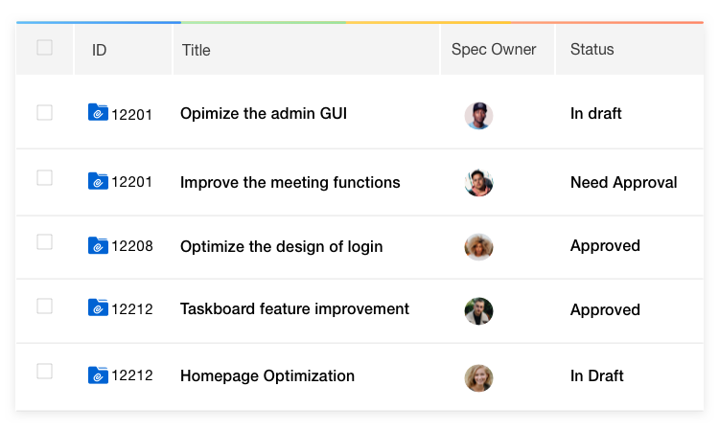Viewport: 719px width, 431px height.
Task: Toggle the select-all checkbox in header
Action: point(44,47)
